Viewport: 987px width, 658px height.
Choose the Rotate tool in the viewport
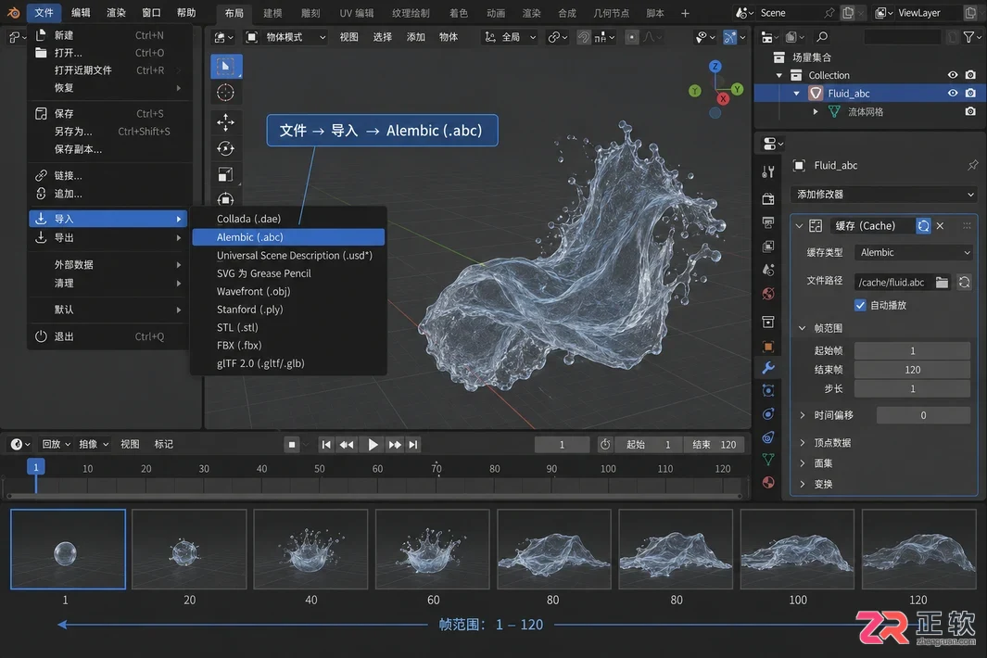pos(225,148)
